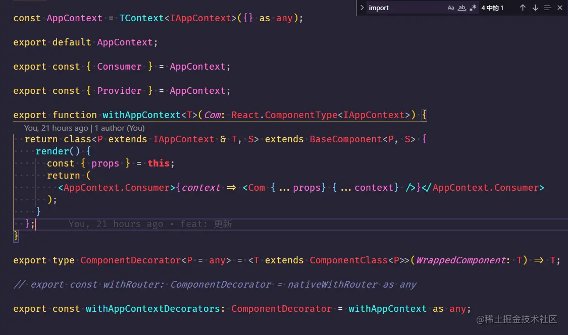Click "default" in export default AppContext line

point(72,42)
